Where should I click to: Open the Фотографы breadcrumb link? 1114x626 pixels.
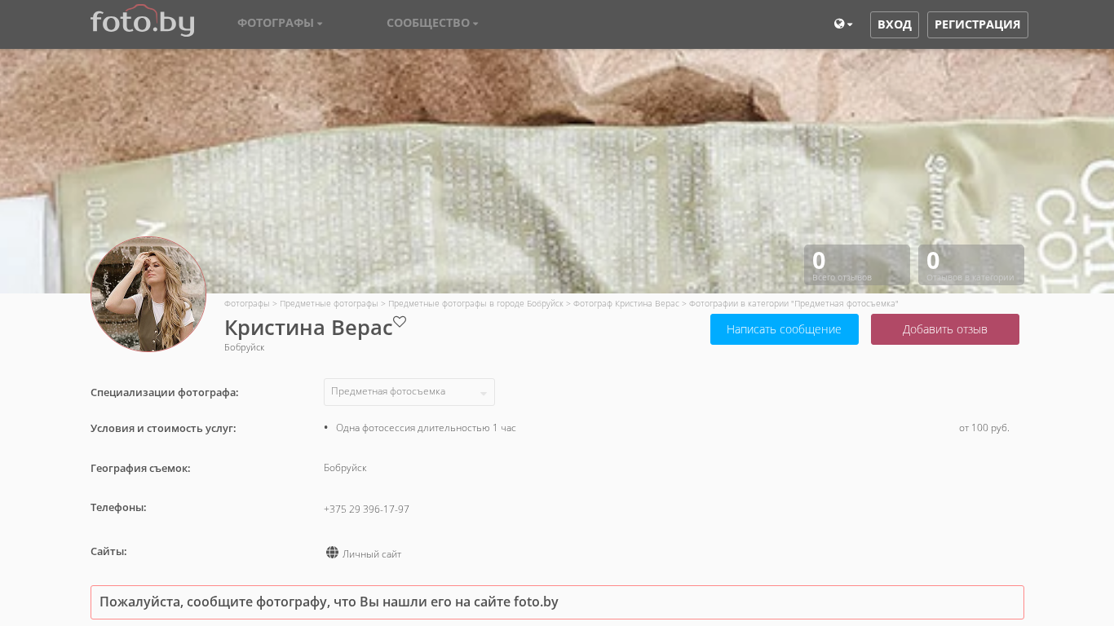click(x=247, y=303)
